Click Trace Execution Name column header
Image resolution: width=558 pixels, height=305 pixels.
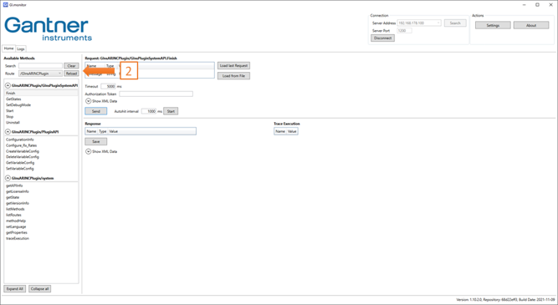pos(280,131)
